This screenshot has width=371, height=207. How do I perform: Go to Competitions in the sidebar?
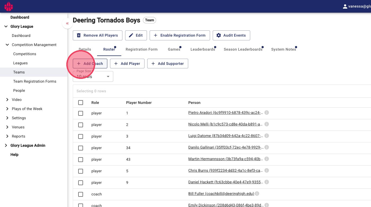point(25,54)
